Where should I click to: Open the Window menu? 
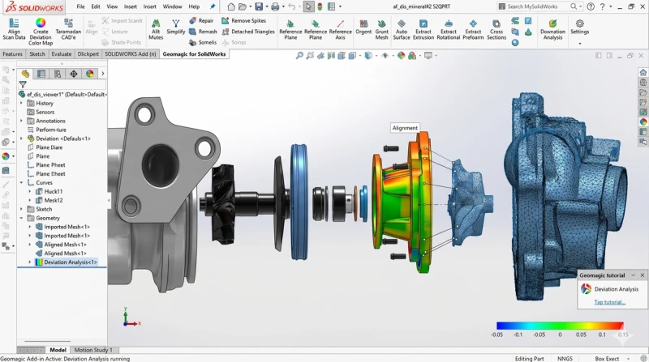click(172, 6)
